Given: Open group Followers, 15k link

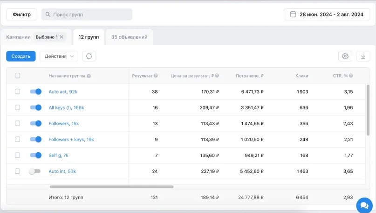Looking at the screenshot, I should 64,124.
